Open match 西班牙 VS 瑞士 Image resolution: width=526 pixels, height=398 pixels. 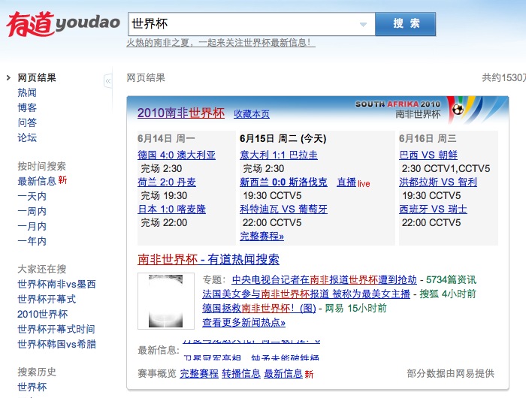pyautogui.click(x=433, y=210)
